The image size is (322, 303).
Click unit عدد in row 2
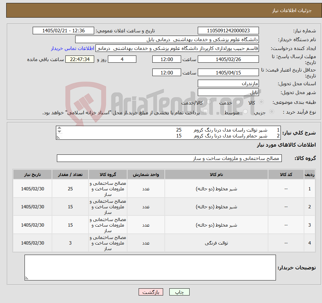pyautogui.click(x=146, y=207)
